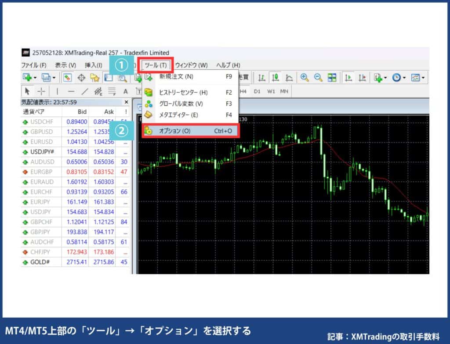This screenshot has height=344, width=450.
Task: Click the Templates icon
Action: 415,77
